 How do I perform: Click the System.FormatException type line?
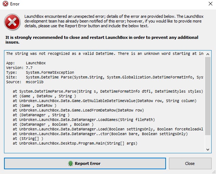pos(40,72)
